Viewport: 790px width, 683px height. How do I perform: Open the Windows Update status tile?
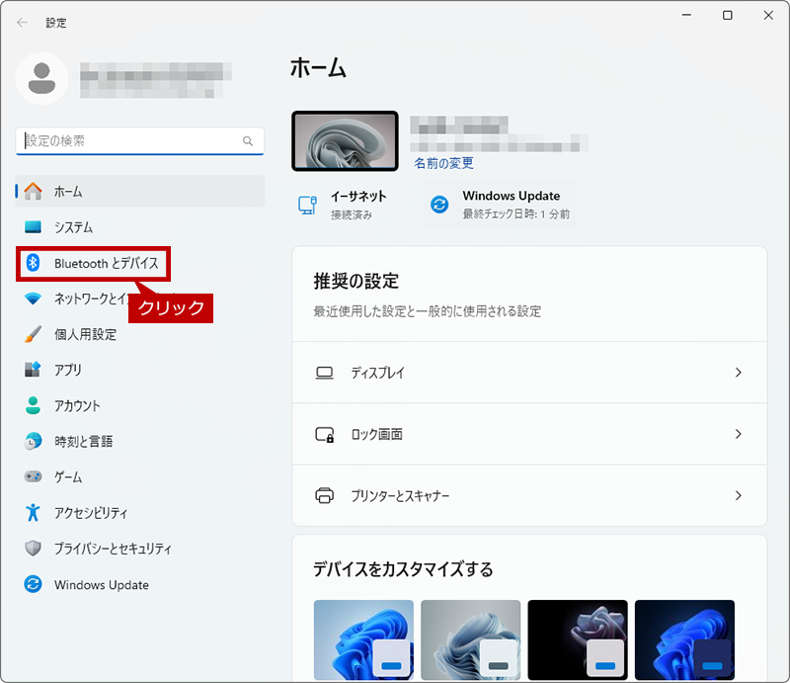pyautogui.click(x=500, y=205)
